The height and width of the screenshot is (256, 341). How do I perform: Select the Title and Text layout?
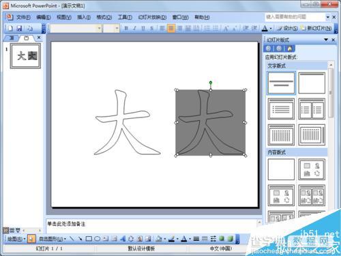pos(281,109)
